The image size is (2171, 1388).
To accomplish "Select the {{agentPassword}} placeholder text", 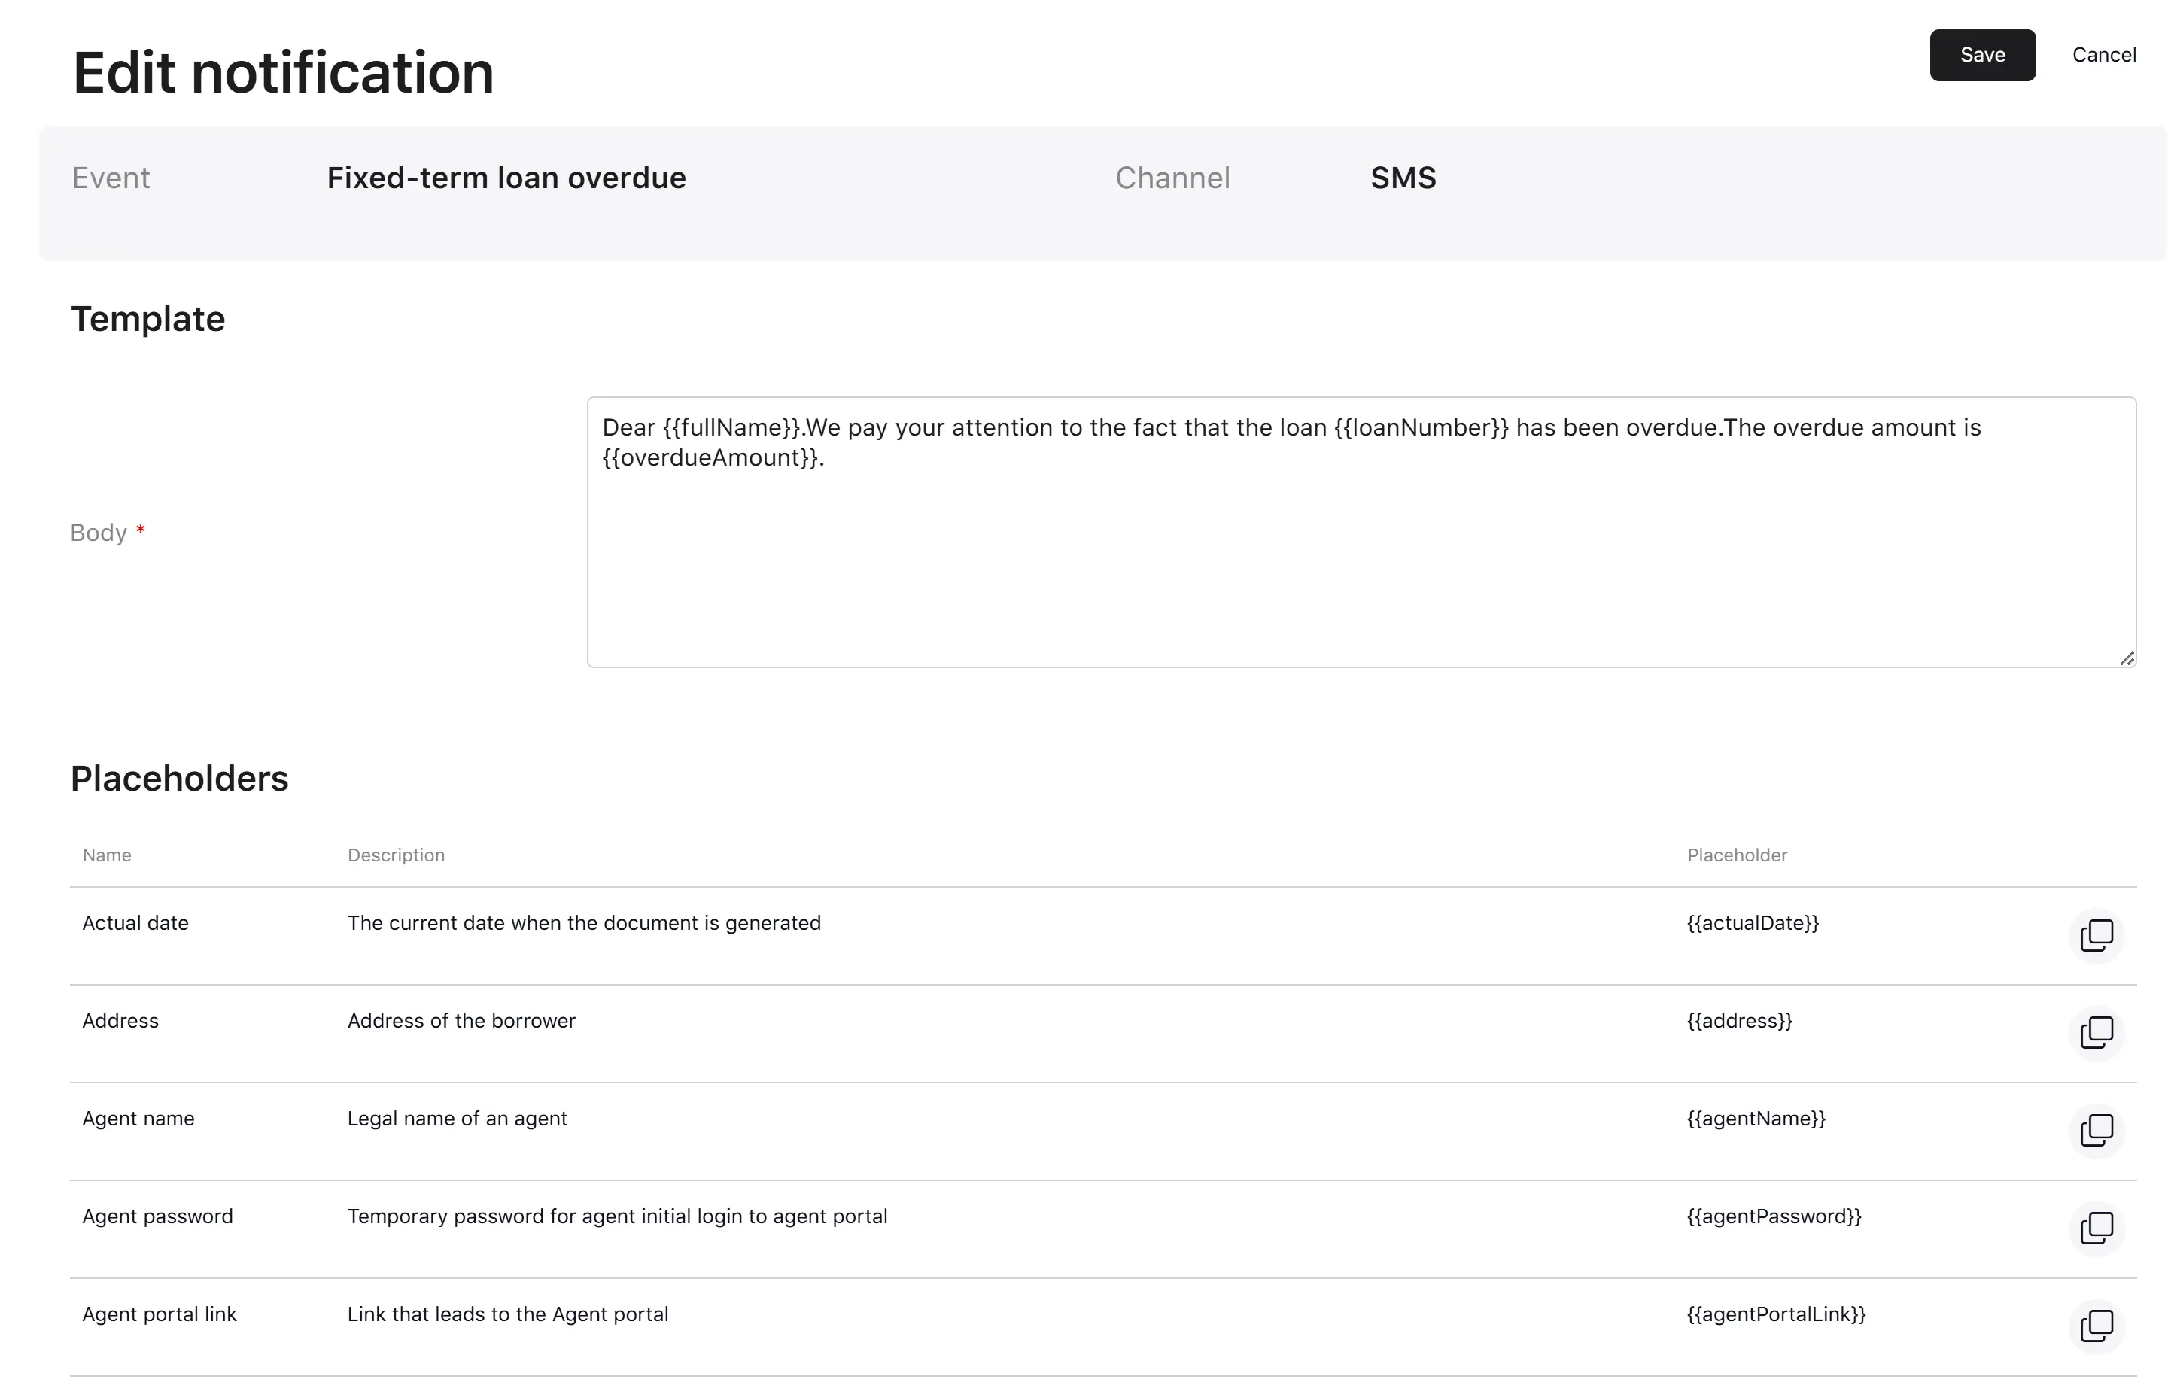I will point(1774,1216).
